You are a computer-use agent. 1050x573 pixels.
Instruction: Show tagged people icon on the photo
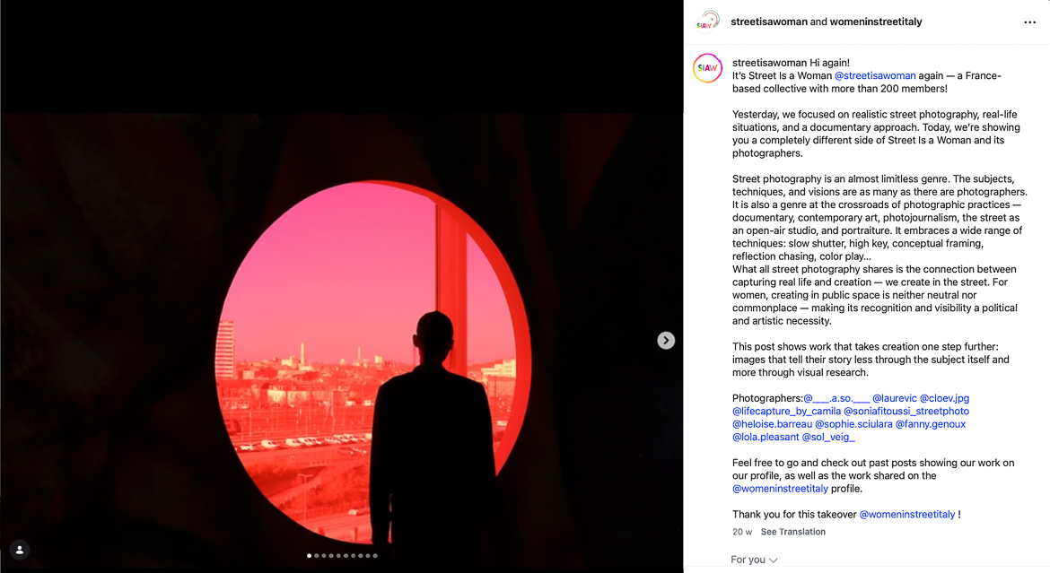coord(20,550)
